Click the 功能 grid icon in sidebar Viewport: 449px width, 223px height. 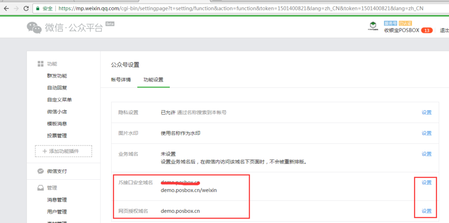coord(40,64)
